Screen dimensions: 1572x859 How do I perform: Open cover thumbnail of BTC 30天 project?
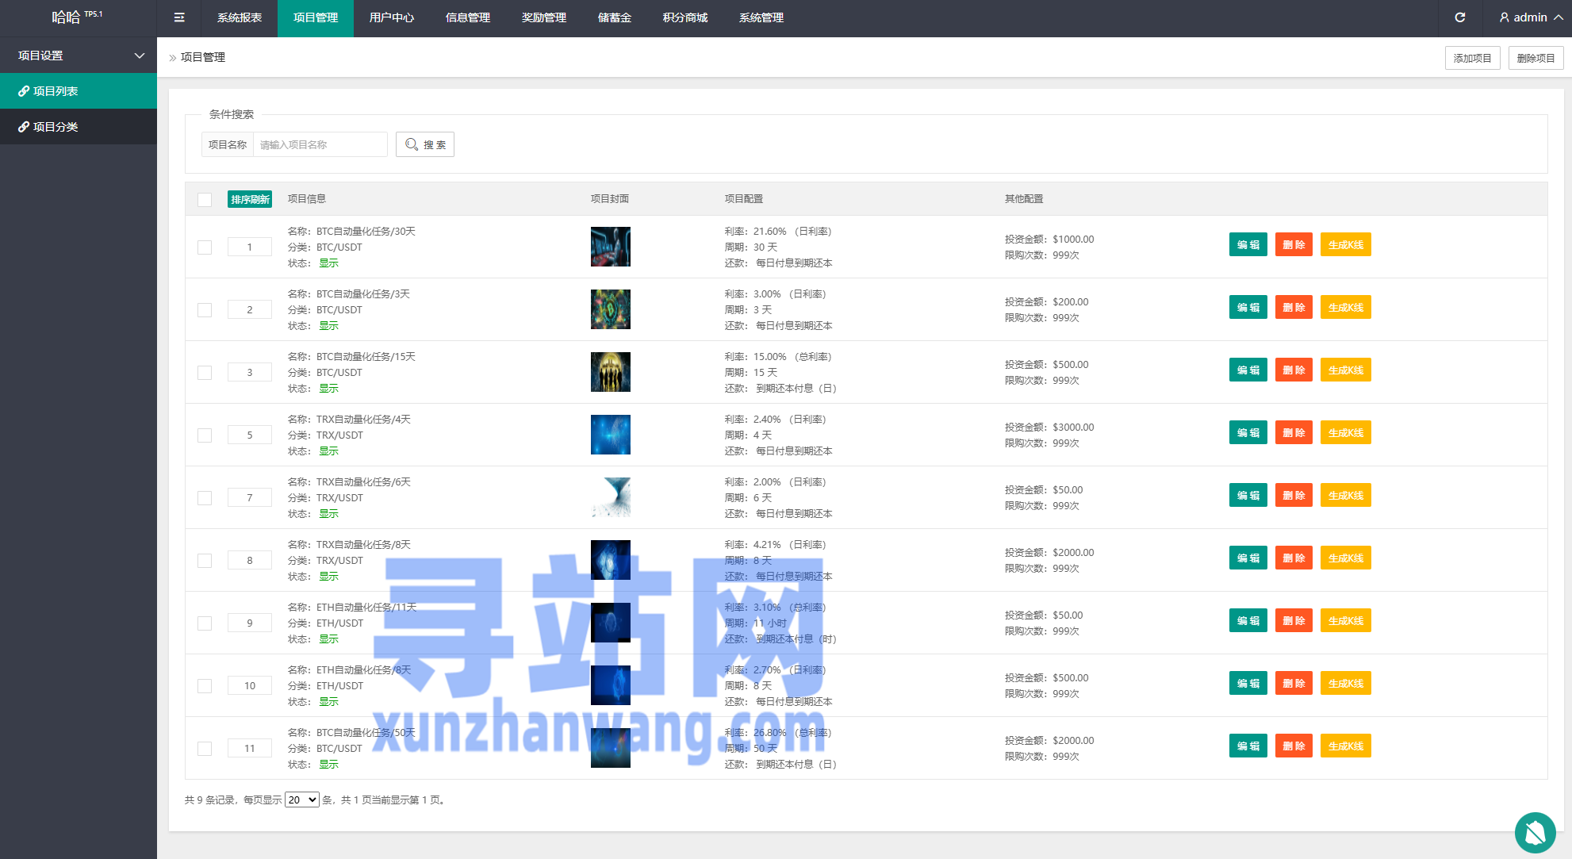click(610, 247)
